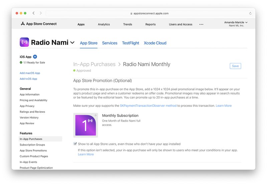
Task: Open Reports in top navigation
Action: 151,24
